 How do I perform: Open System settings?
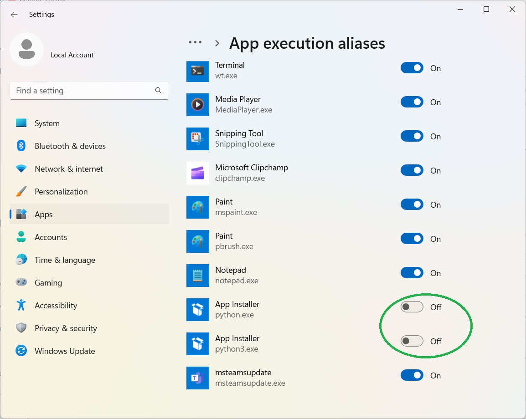[x=89, y=123]
